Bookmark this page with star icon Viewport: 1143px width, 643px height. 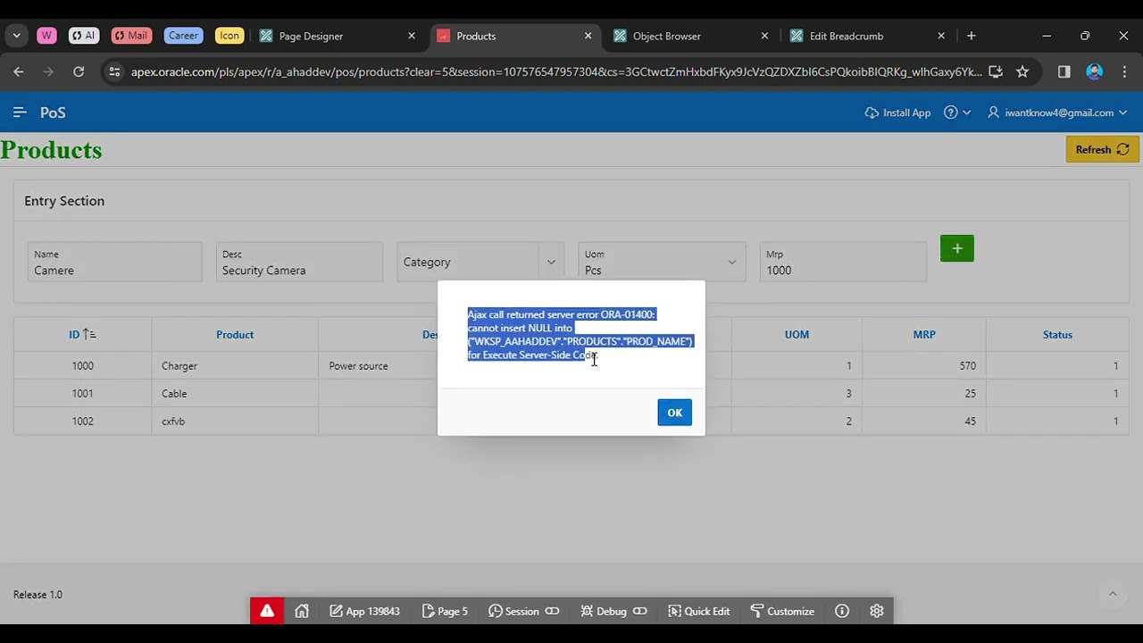(1022, 71)
